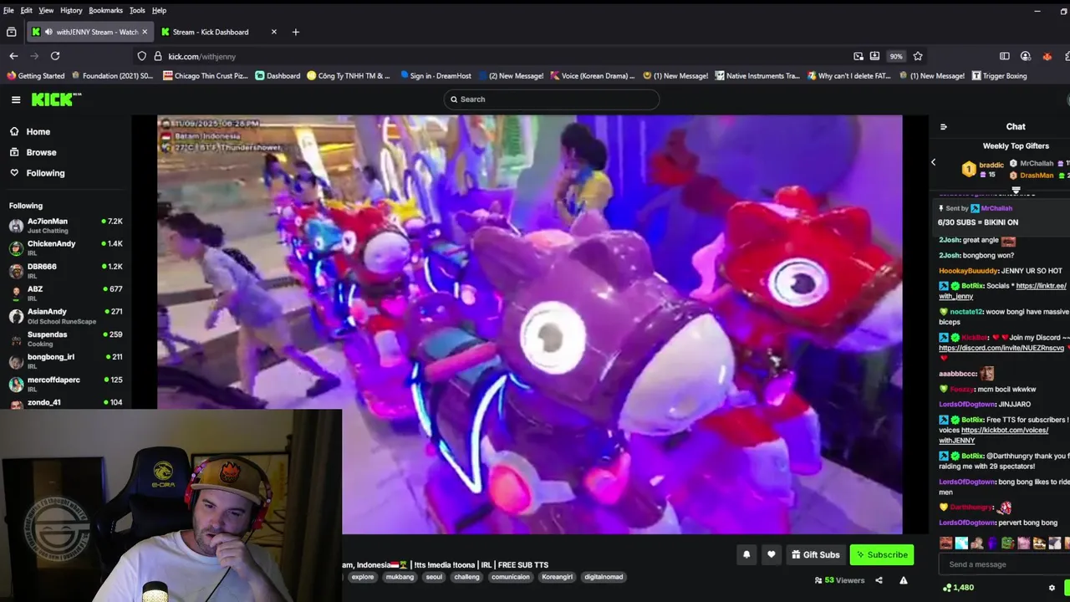The height and width of the screenshot is (602, 1070).
Task: Click the KICK logo
Action: [56, 99]
